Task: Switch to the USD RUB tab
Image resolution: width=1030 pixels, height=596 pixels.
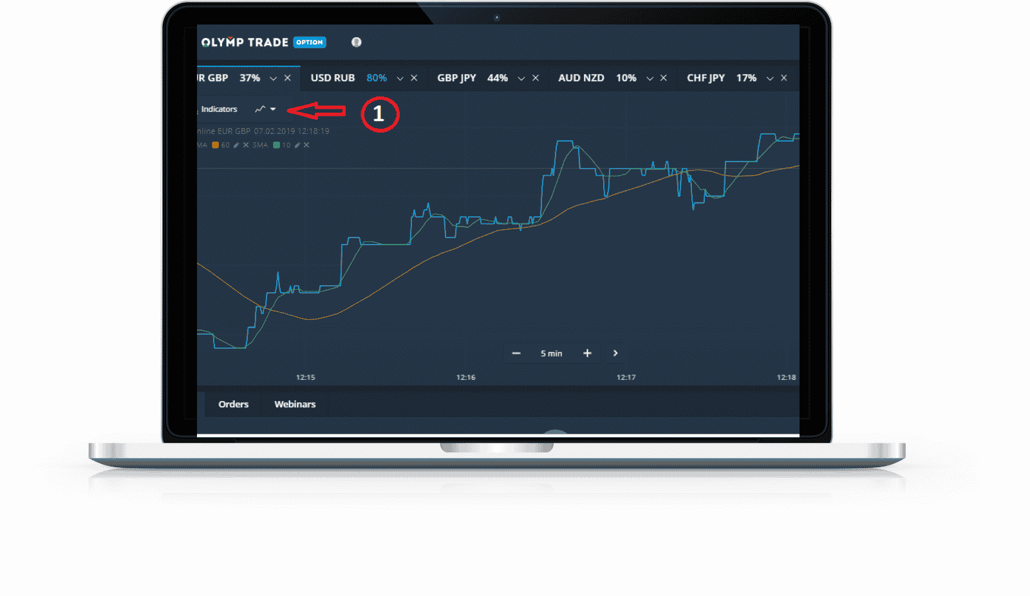Action: 333,78
